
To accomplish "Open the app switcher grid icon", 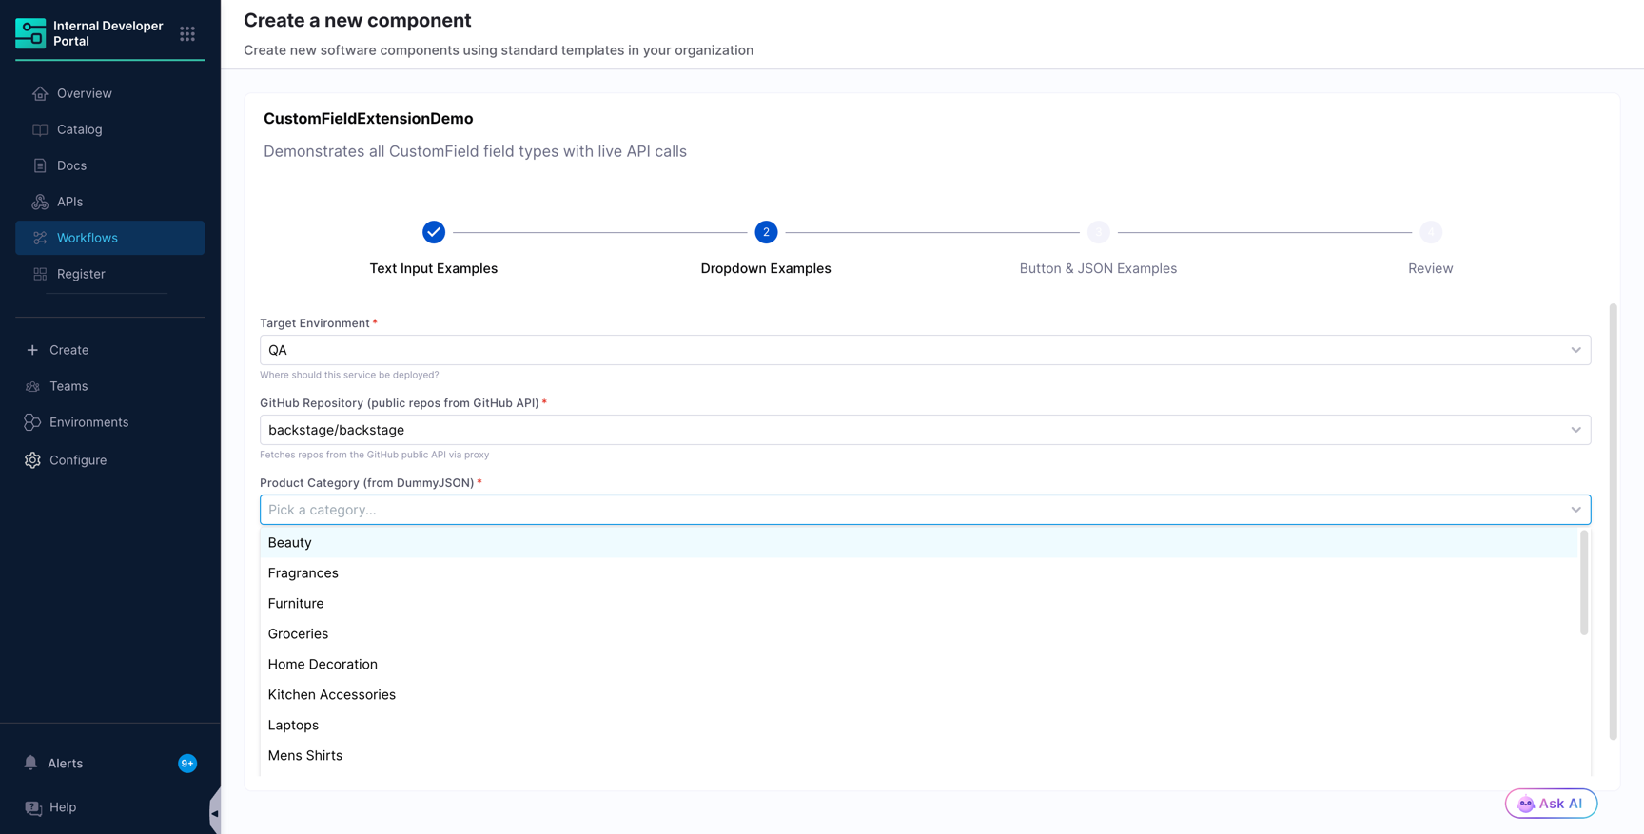I will [x=187, y=33].
